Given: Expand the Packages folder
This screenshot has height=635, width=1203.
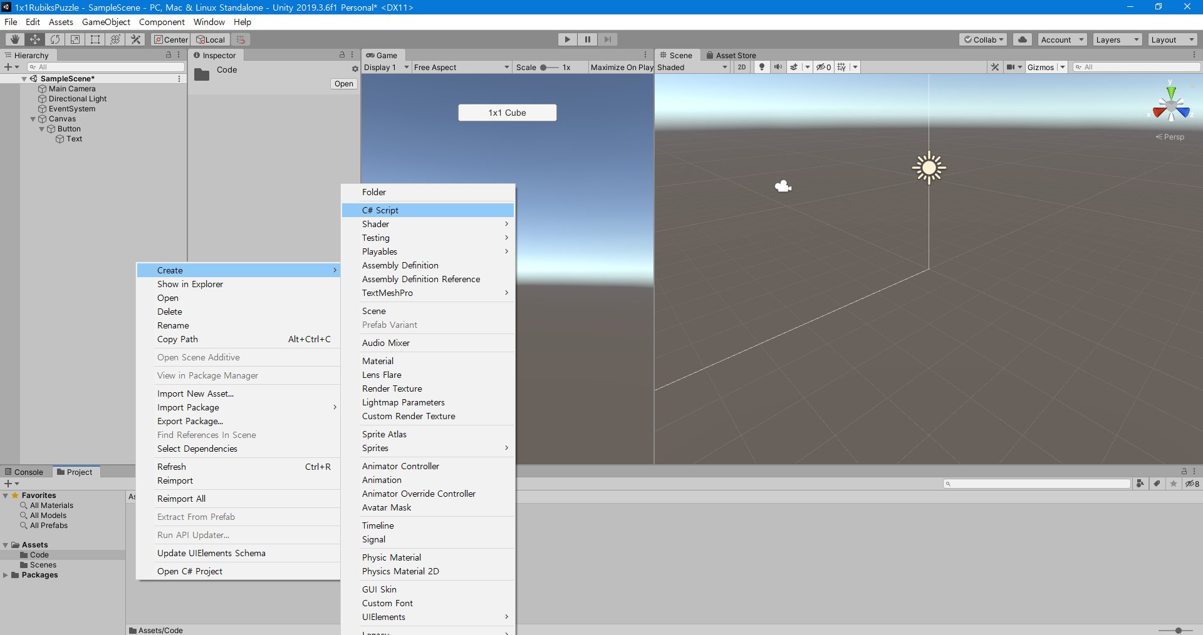Looking at the screenshot, I should coord(6,575).
